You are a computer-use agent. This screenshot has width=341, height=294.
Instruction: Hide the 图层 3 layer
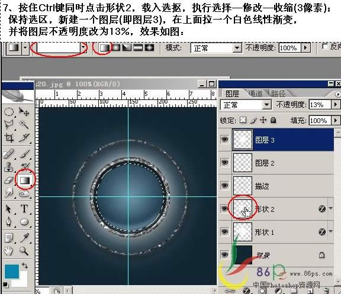click(x=224, y=139)
